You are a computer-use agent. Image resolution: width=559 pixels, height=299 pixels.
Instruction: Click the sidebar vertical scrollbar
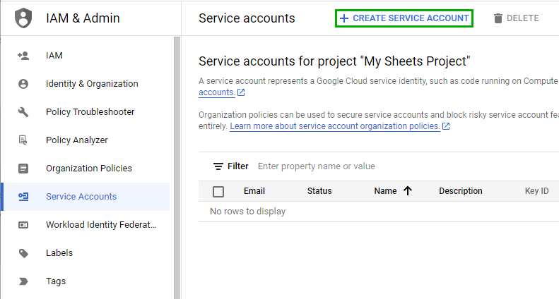click(177, 167)
